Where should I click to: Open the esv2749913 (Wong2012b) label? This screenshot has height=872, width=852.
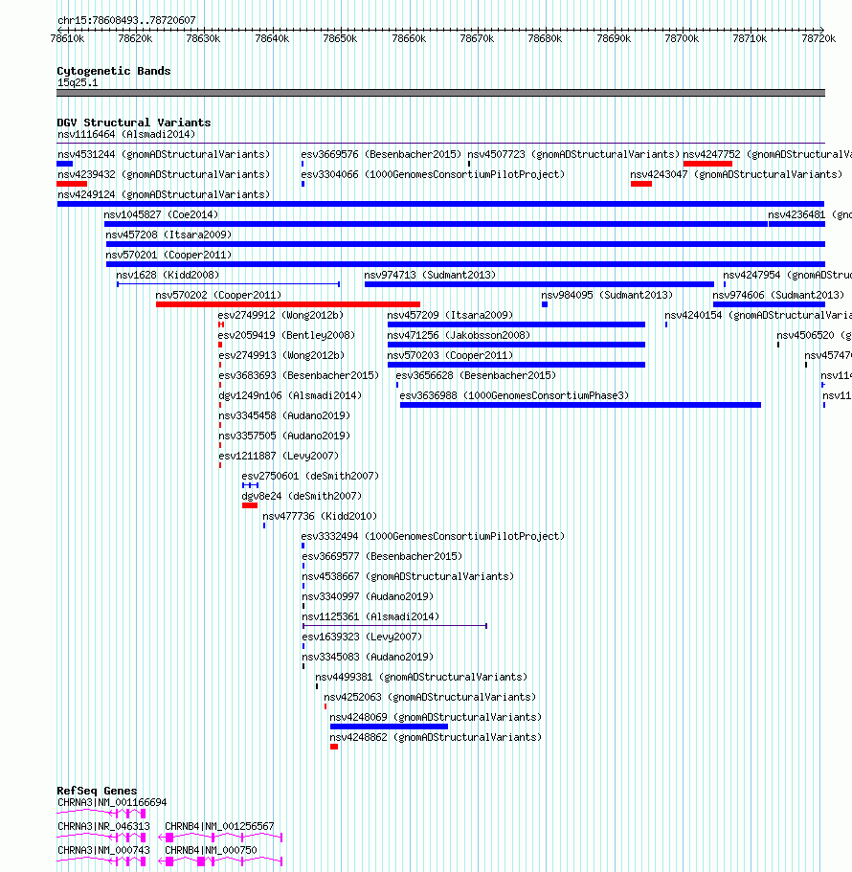click(281, 355)
